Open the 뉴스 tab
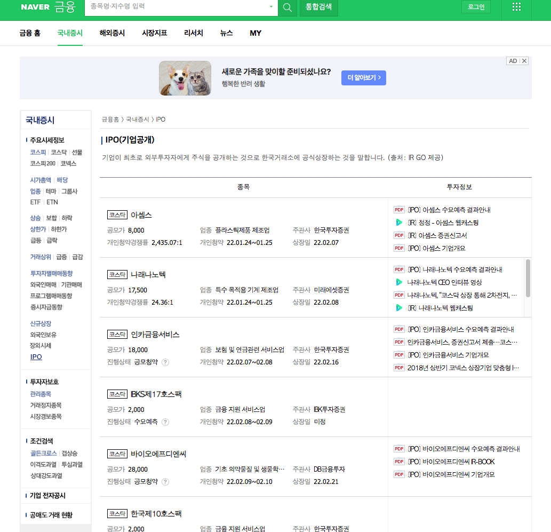The width and height of the screenshot is (551, 532). (226, 33)
